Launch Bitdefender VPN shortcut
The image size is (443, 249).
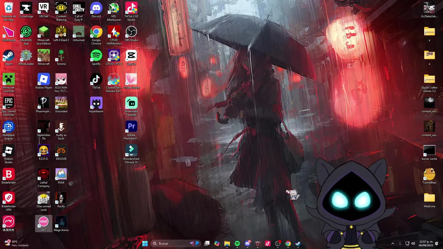pos(9,202)
